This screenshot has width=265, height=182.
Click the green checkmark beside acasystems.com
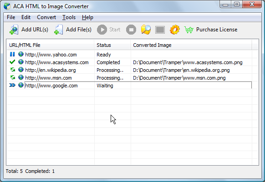(x=12, y=62)
